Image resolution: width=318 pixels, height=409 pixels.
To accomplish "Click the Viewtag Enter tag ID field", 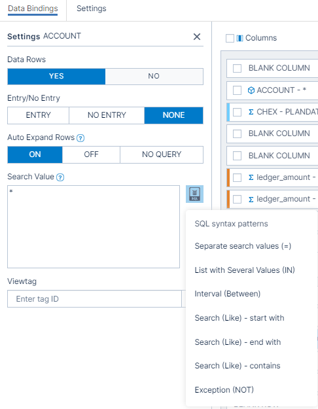I will tap(94, 298).
